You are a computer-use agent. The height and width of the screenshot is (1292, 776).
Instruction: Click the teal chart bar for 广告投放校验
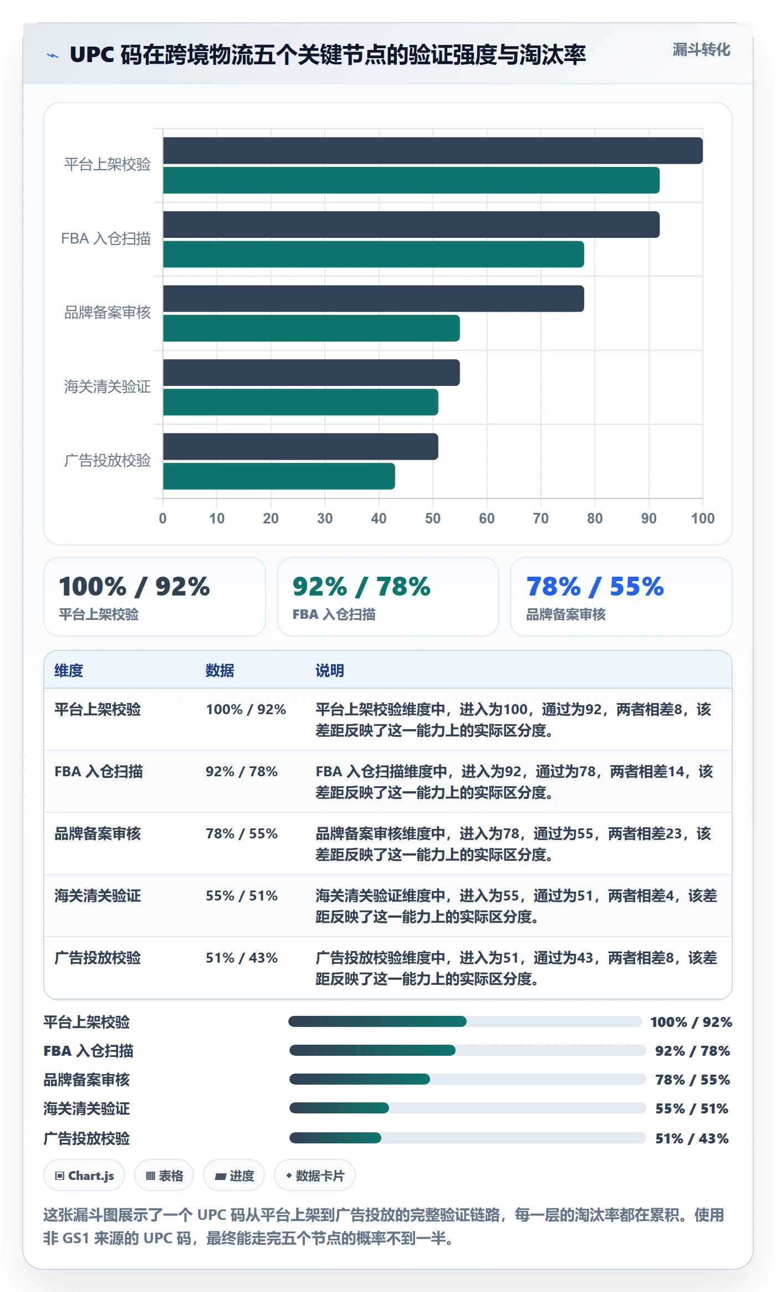coord(279,476)
